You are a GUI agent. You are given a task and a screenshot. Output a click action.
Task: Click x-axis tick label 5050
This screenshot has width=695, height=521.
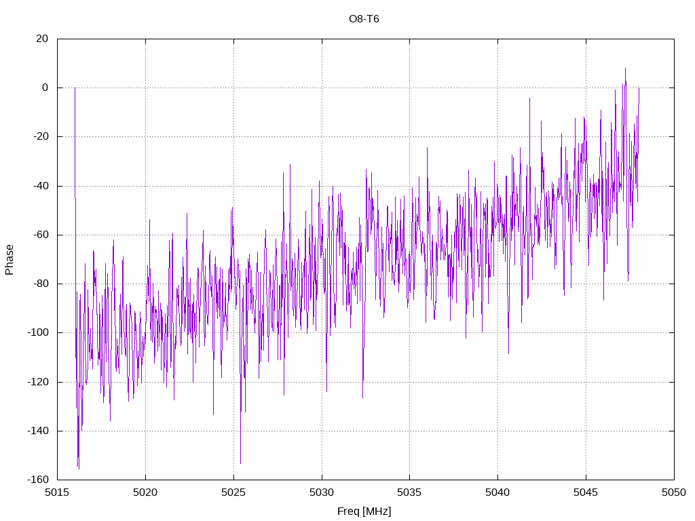(674, 493)
